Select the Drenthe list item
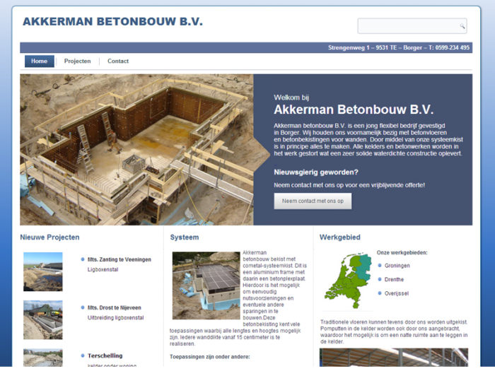Screen dimensions: 495x371 point(394,280)
